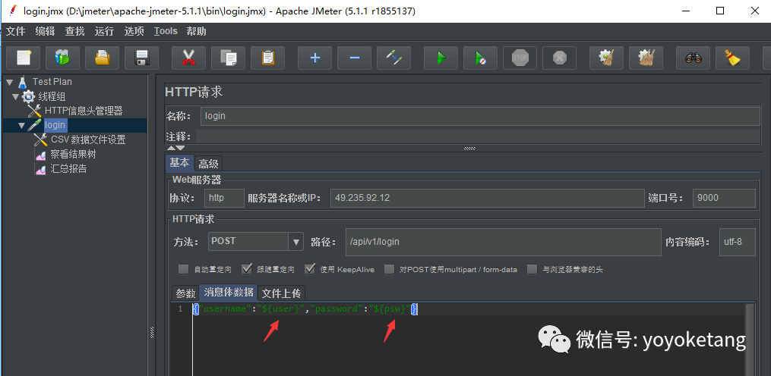Collapse the 线程组 tree node
The image size is (771, 376).
click(x=16, y=97)
